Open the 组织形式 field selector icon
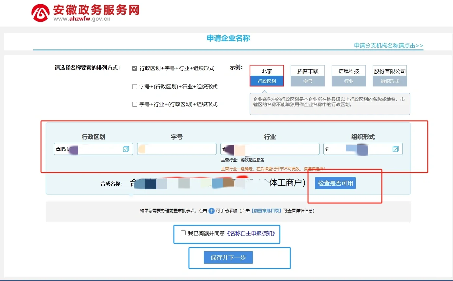The width and height of the screenshot is (453, 281). tap(396, 149)
